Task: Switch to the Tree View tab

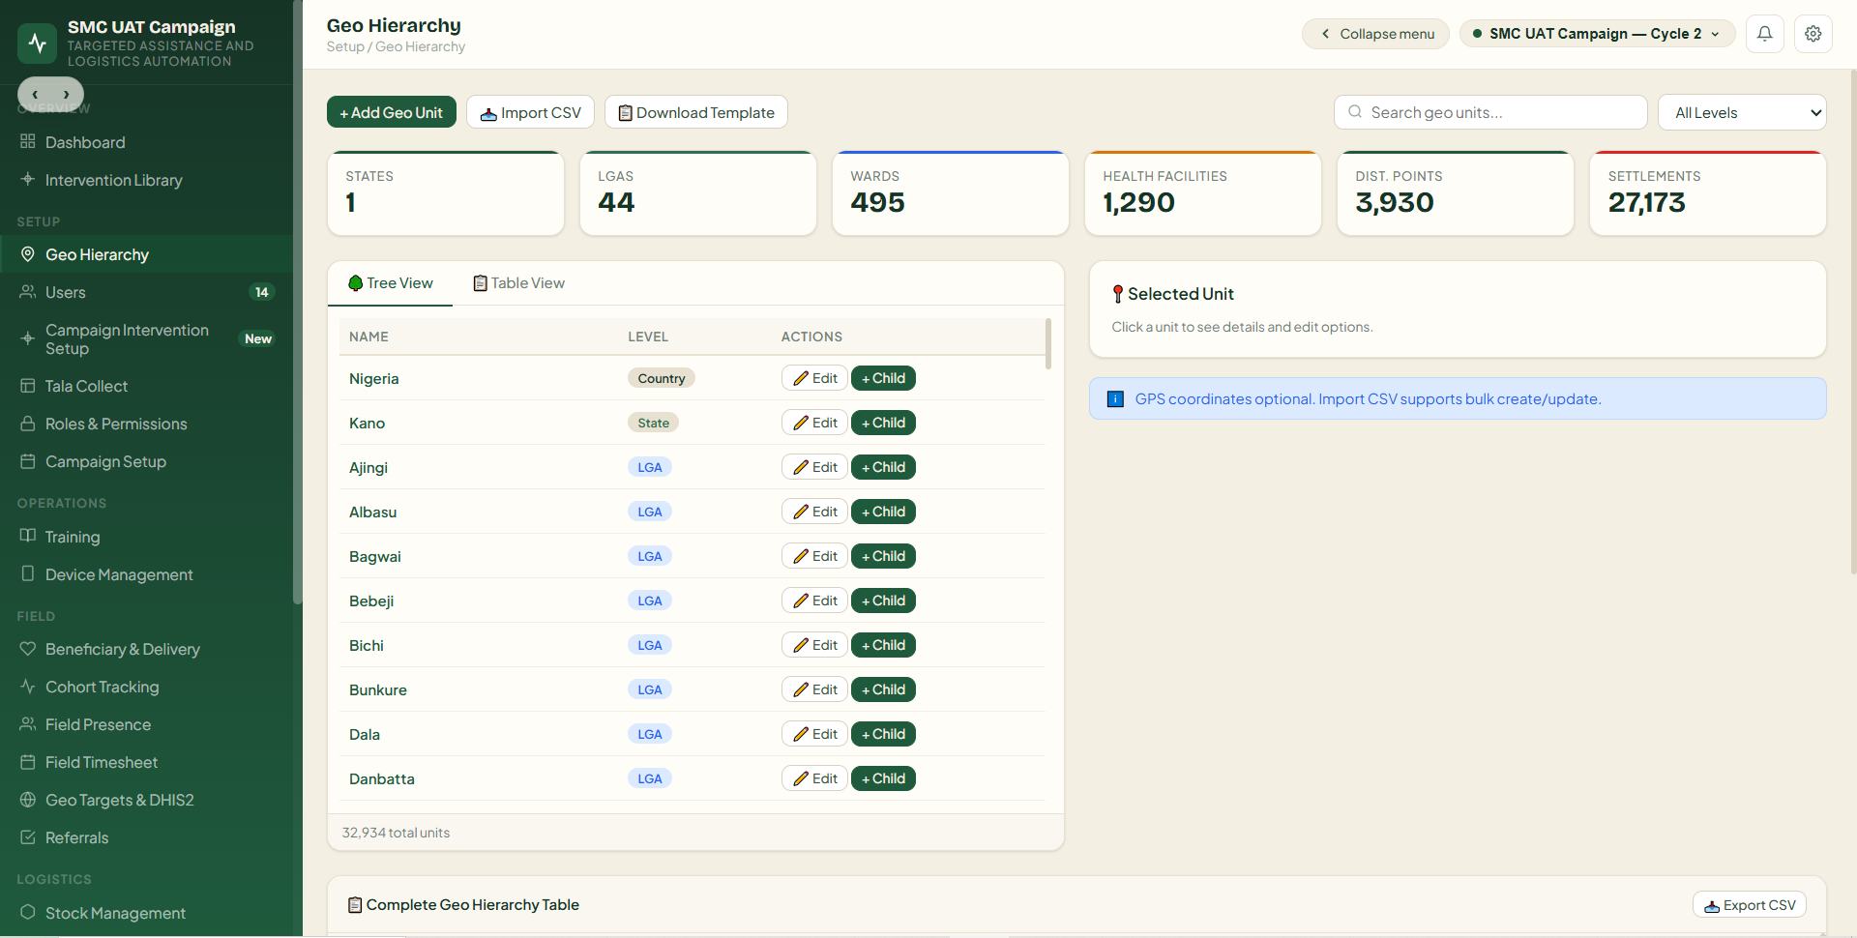Action: (390, 283)
